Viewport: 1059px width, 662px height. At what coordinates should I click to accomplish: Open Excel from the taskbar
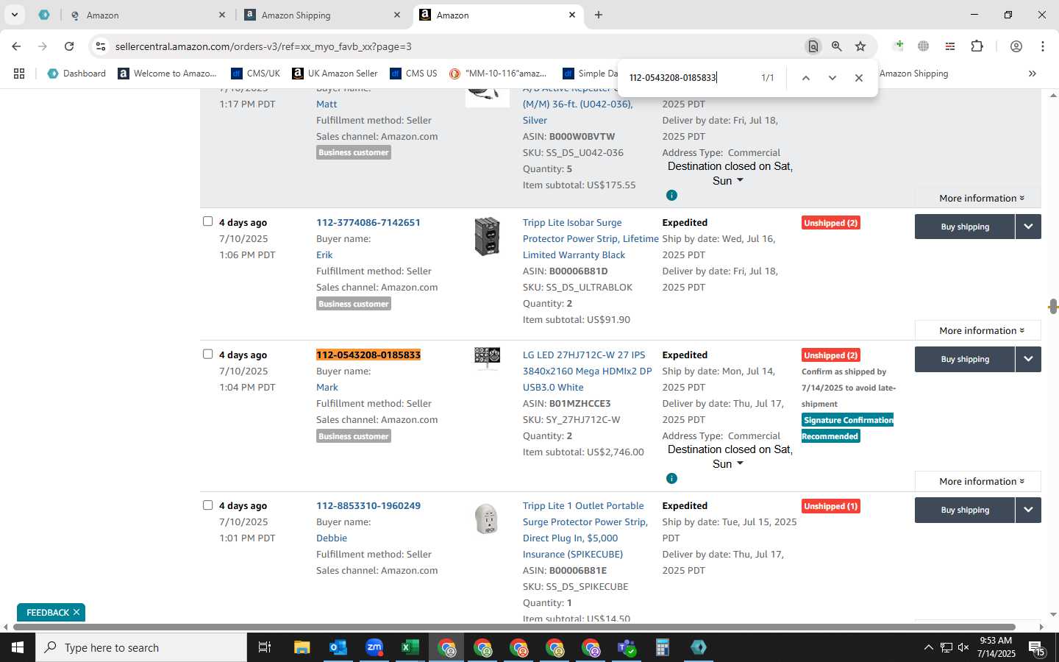410,647
